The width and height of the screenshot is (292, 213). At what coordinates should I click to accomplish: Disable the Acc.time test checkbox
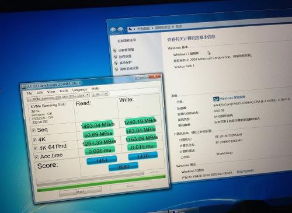click(37, 157)
